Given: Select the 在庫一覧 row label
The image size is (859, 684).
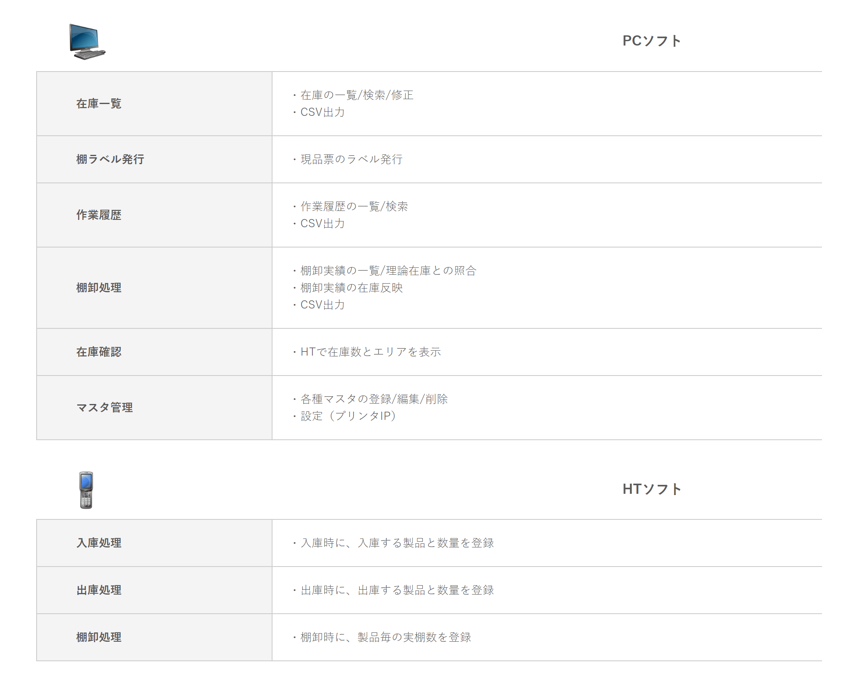Looking at the screenshot, I should 99,104.
